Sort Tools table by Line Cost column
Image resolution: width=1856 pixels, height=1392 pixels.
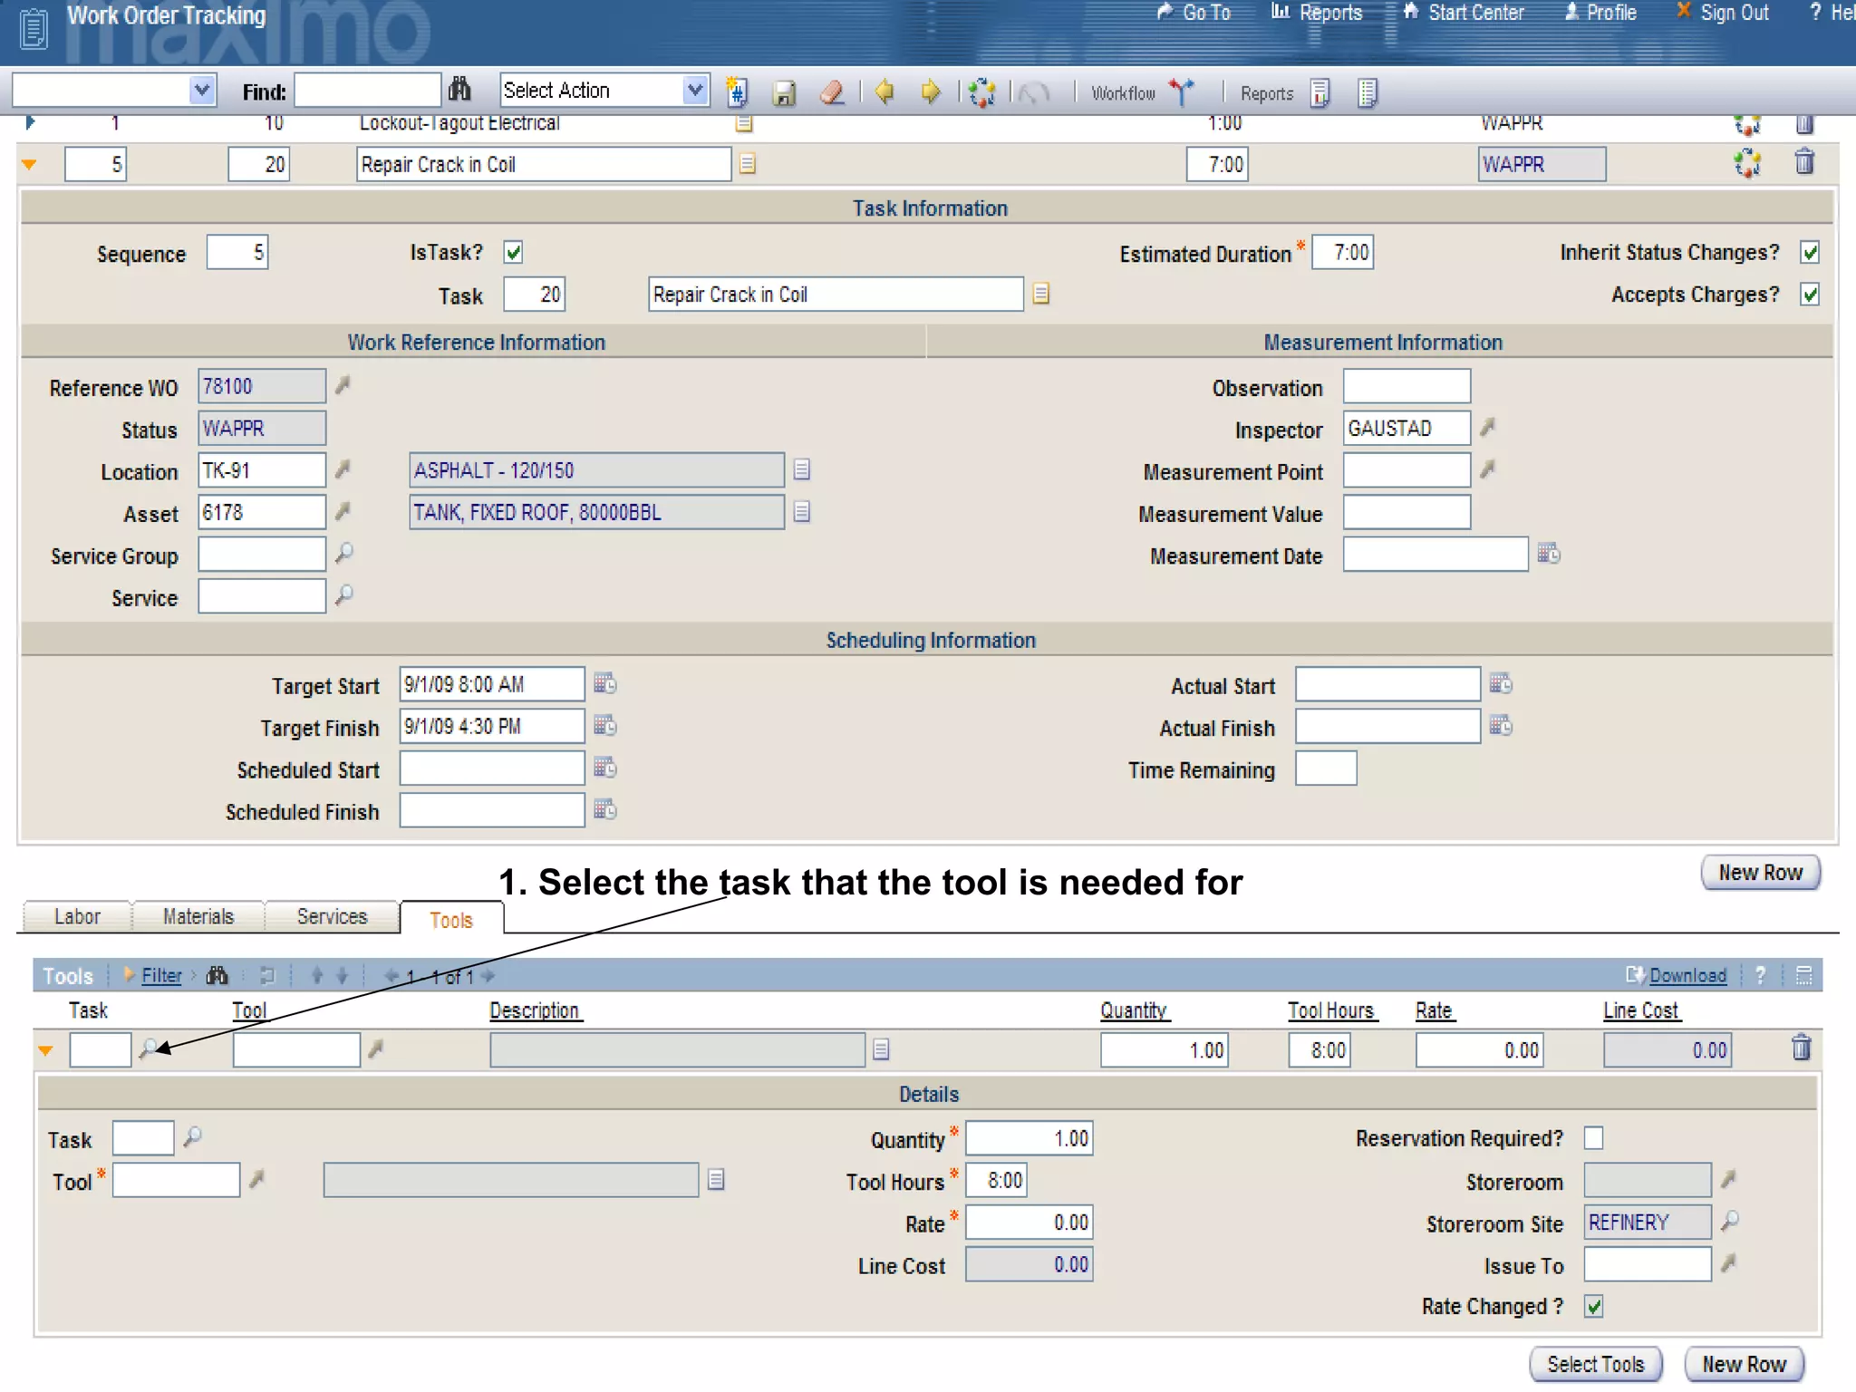[x=1641, y=1010]
